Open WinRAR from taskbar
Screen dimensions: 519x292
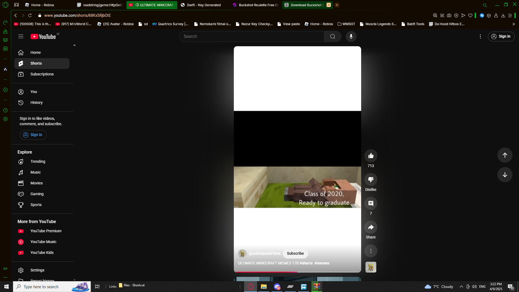[x=317, y=287]
